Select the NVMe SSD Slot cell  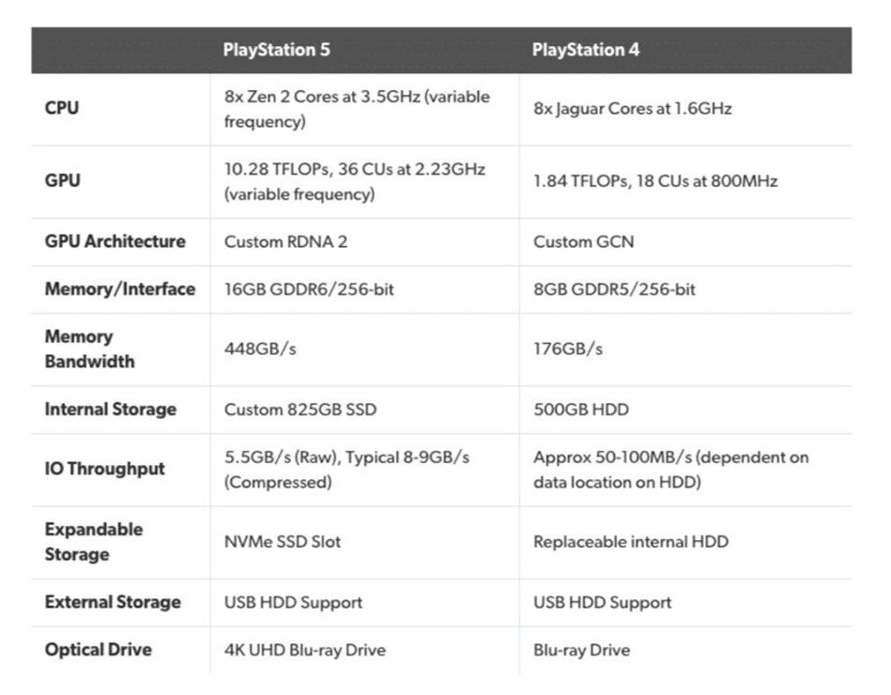pos(282,542)
